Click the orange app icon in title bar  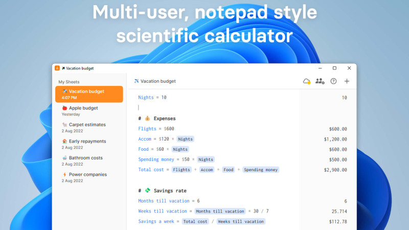(57, 68)
